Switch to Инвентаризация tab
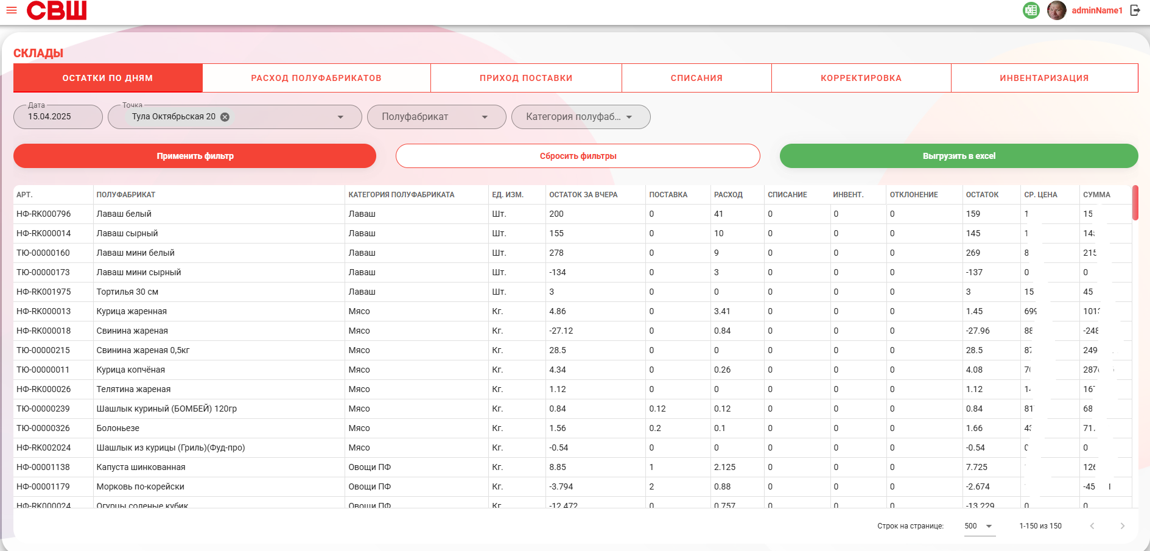The width and height of the screenshot is (1150, 551). (x=1044, y=78)
